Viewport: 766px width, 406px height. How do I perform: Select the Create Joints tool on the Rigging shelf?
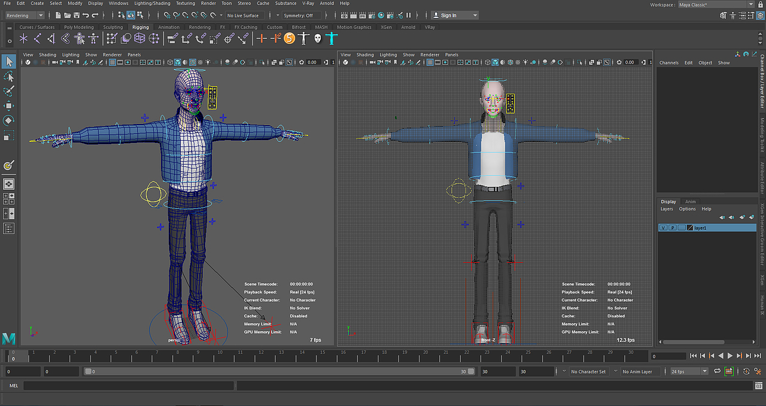(x=38, y=38)
